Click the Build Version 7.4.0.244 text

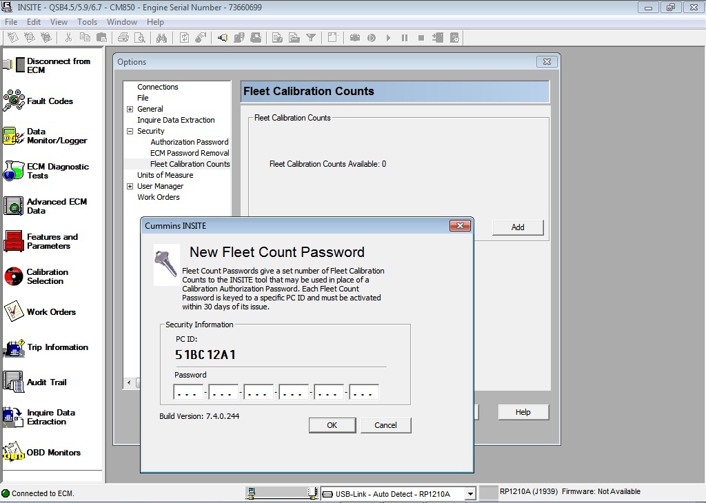(x=199, y=416)
